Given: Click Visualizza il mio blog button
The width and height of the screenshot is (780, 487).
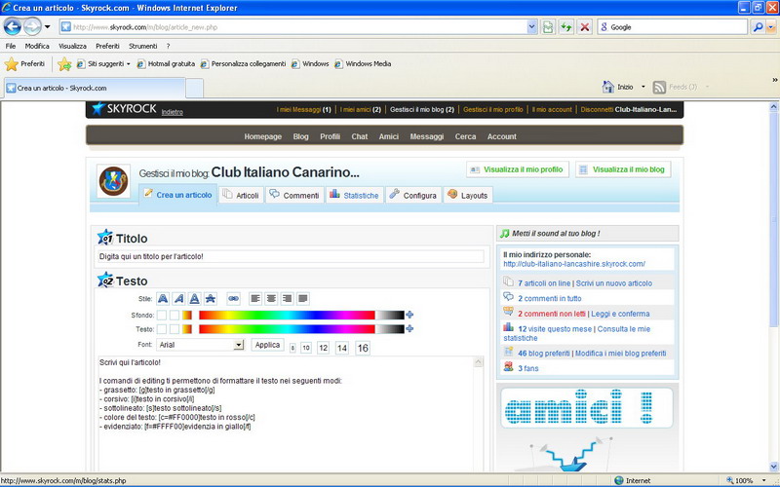Looking at the screenshot, I should pyautogui.click(x=623, y=169).
